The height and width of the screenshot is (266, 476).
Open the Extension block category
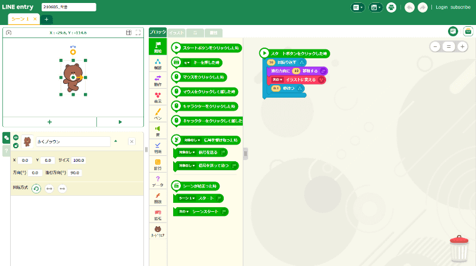(x=158, y=214)
